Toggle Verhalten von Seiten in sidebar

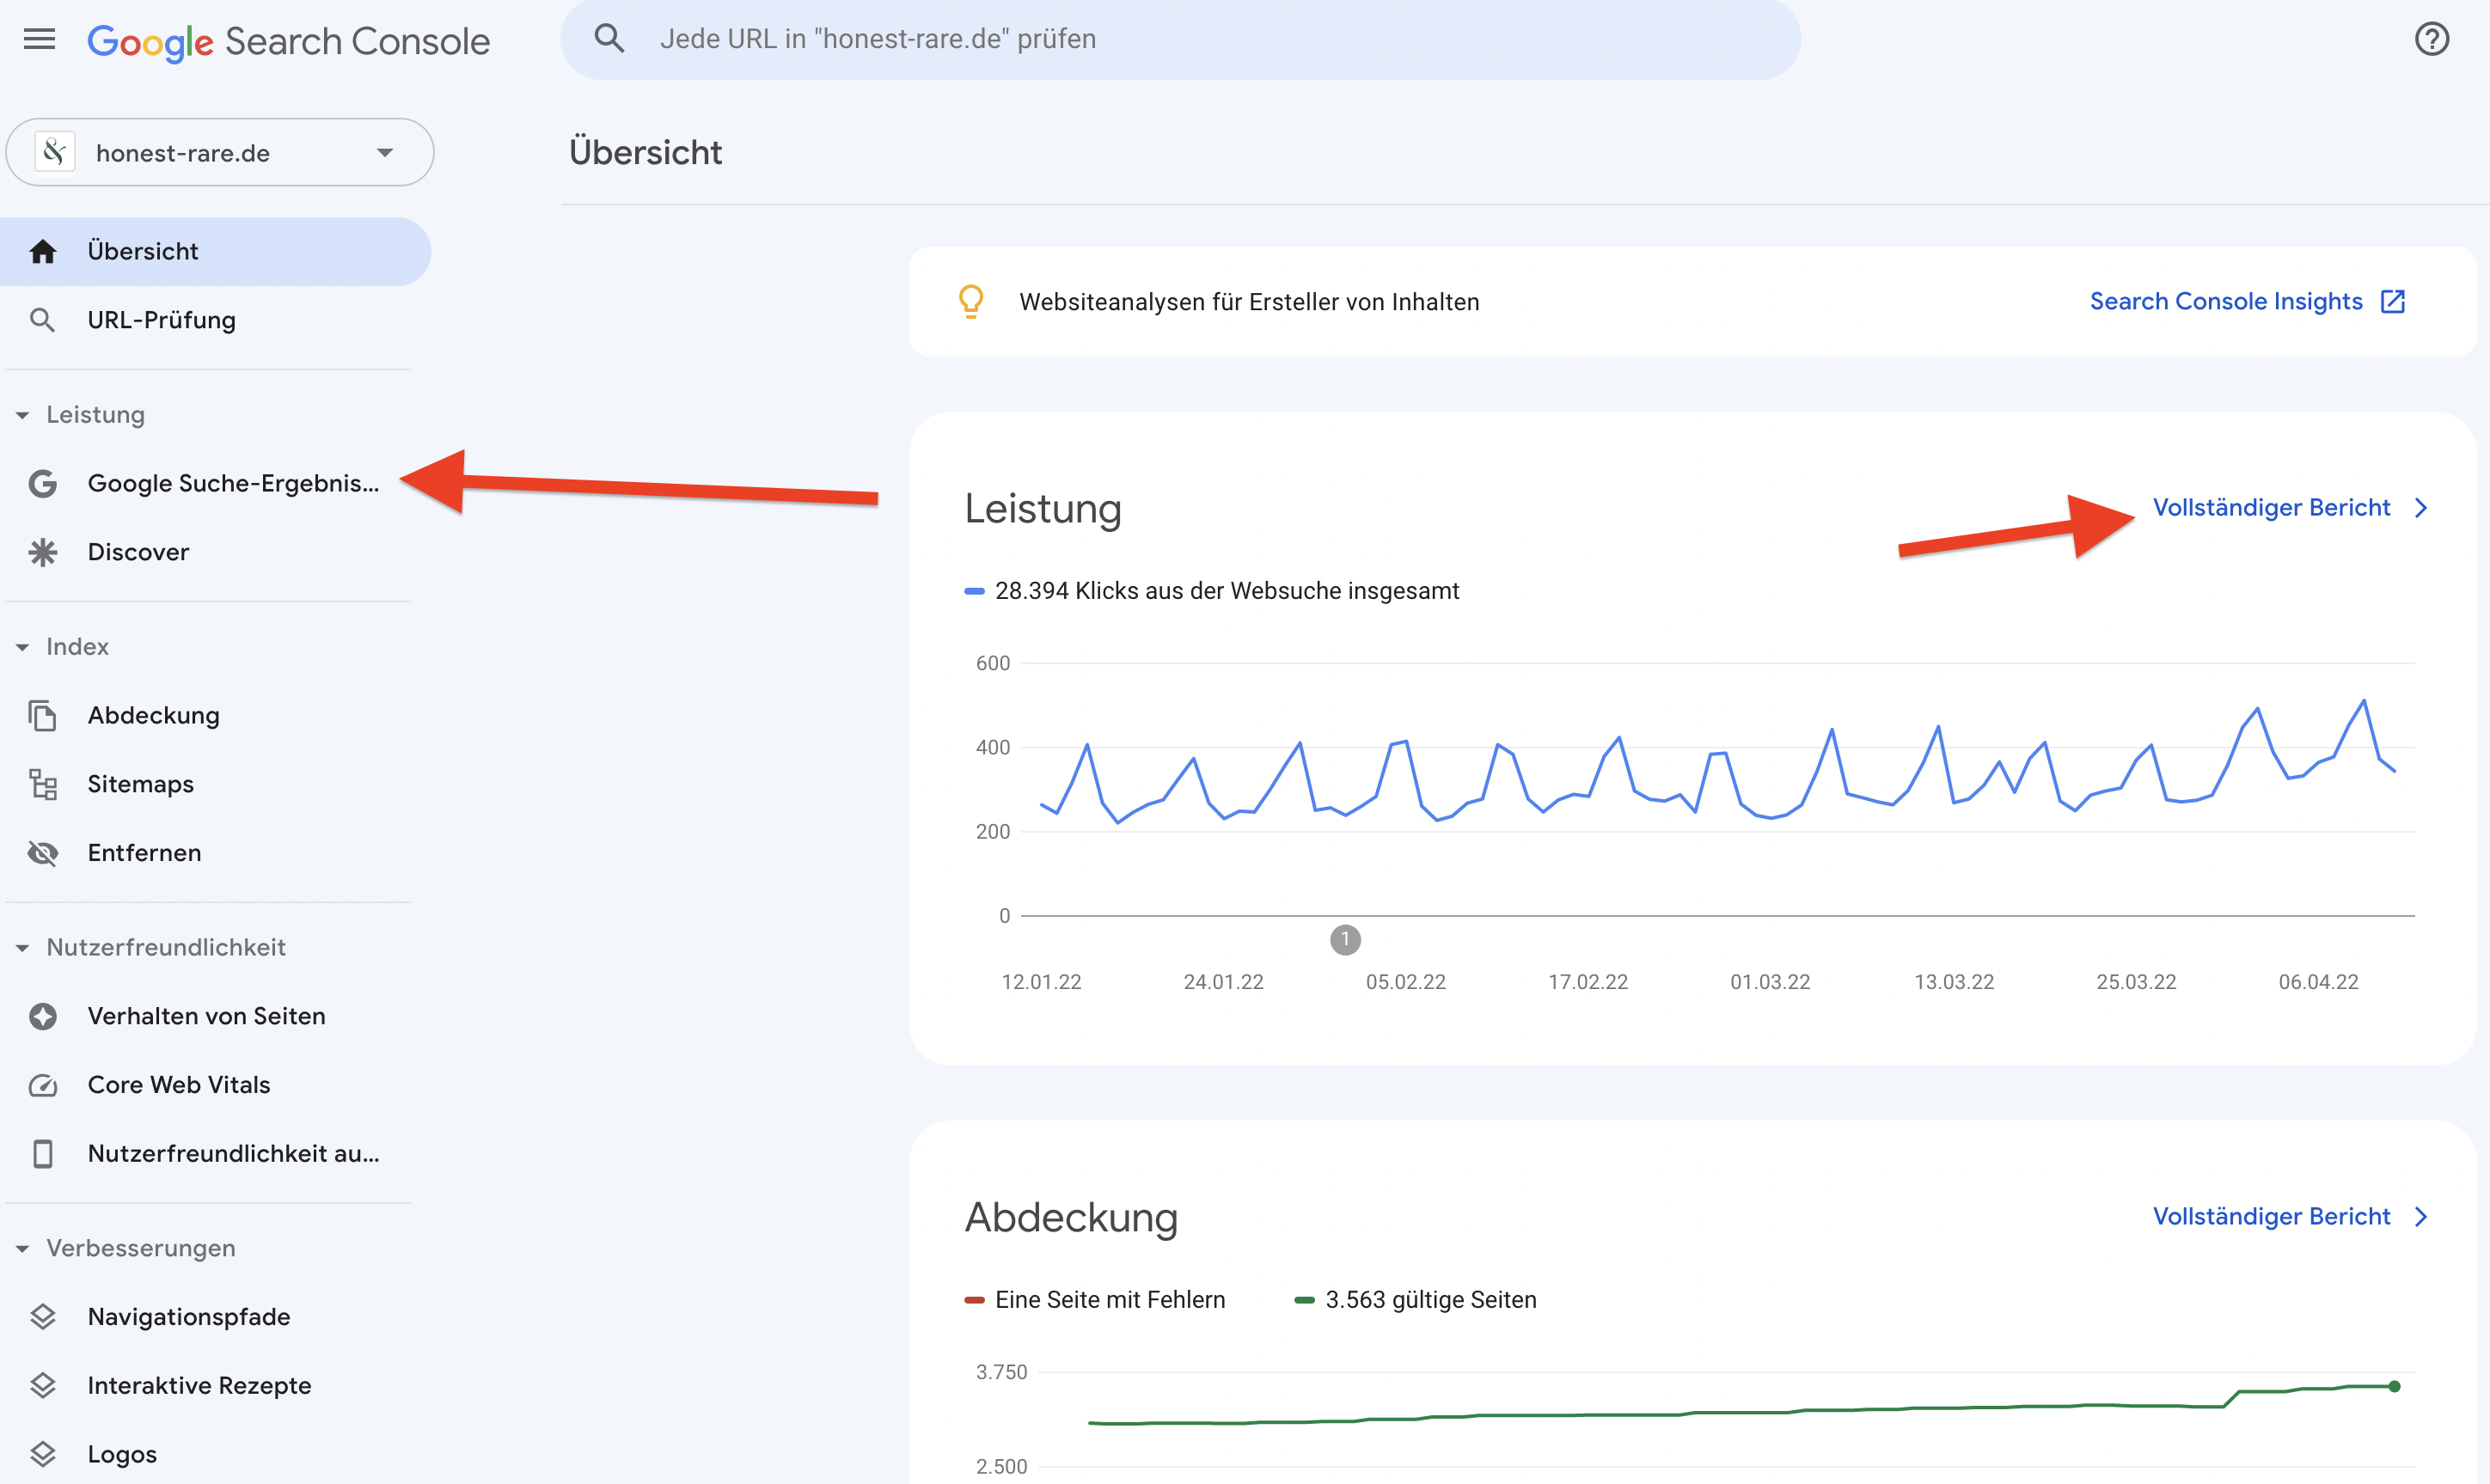[207, 1016]
